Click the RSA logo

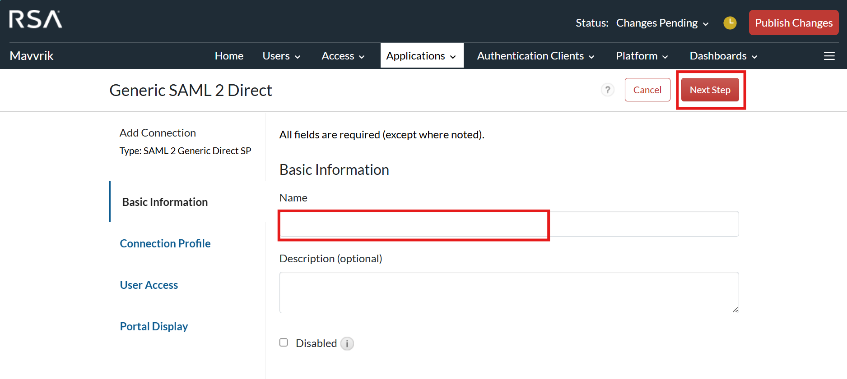pos(36,19)
